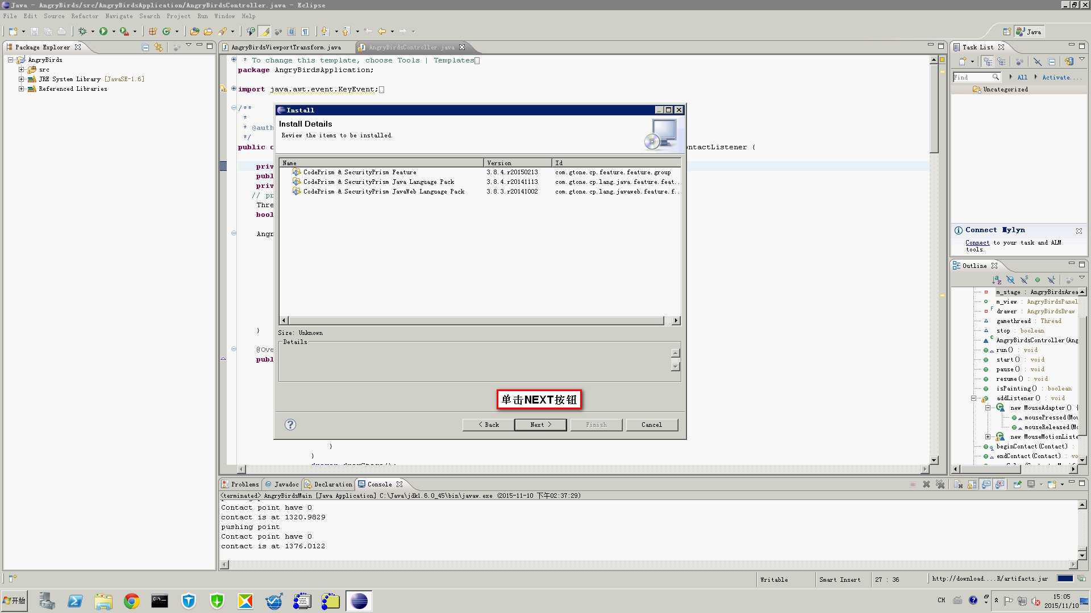This screenshot has width=1091, height=613.
Task: Click the New Java Class icon
Action: (166, 31)
